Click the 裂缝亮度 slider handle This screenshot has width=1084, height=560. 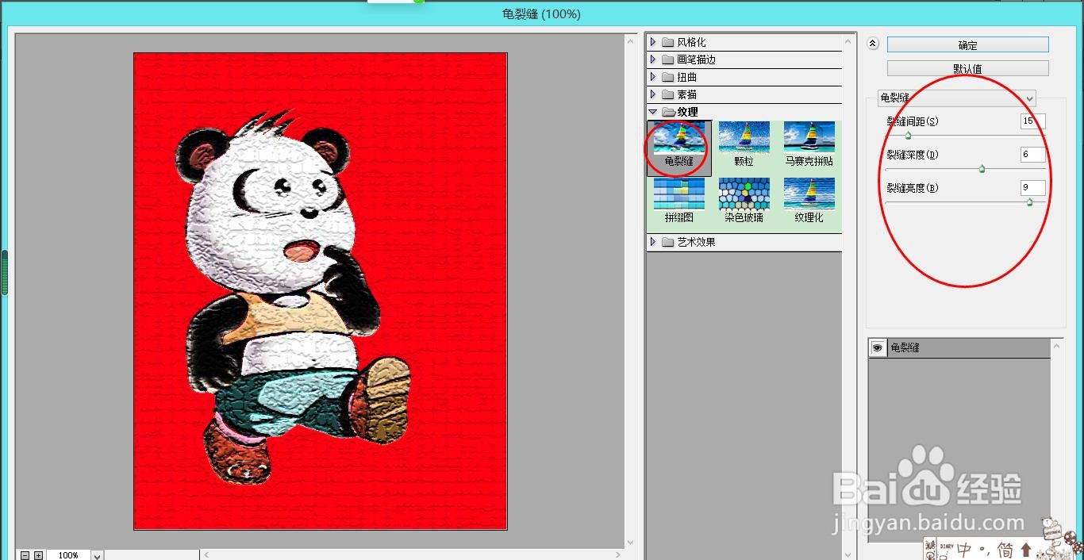[1029, 202]
